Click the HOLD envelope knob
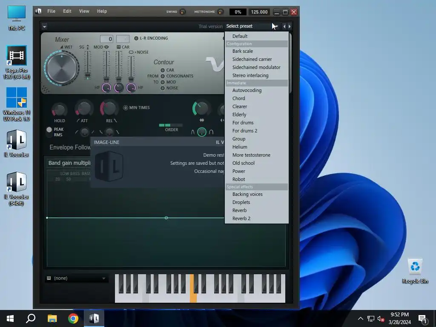This screenshot has height=327, width=436. [x=59, y=110]
